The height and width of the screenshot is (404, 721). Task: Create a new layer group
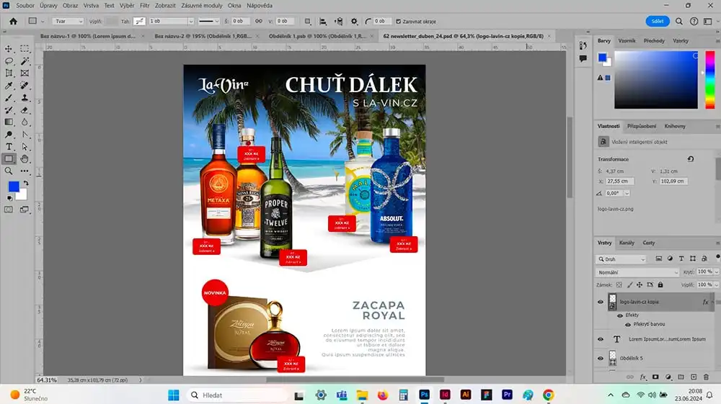[681, 377]
